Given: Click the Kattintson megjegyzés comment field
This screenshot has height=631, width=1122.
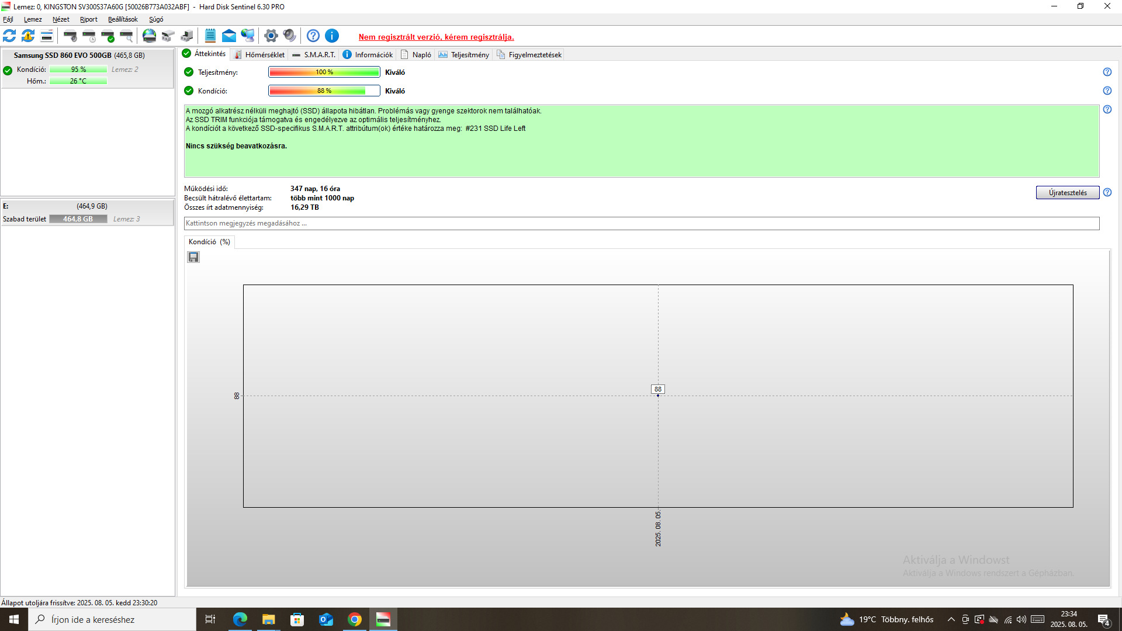Looking at the screenshot, I should click(641, 223).
